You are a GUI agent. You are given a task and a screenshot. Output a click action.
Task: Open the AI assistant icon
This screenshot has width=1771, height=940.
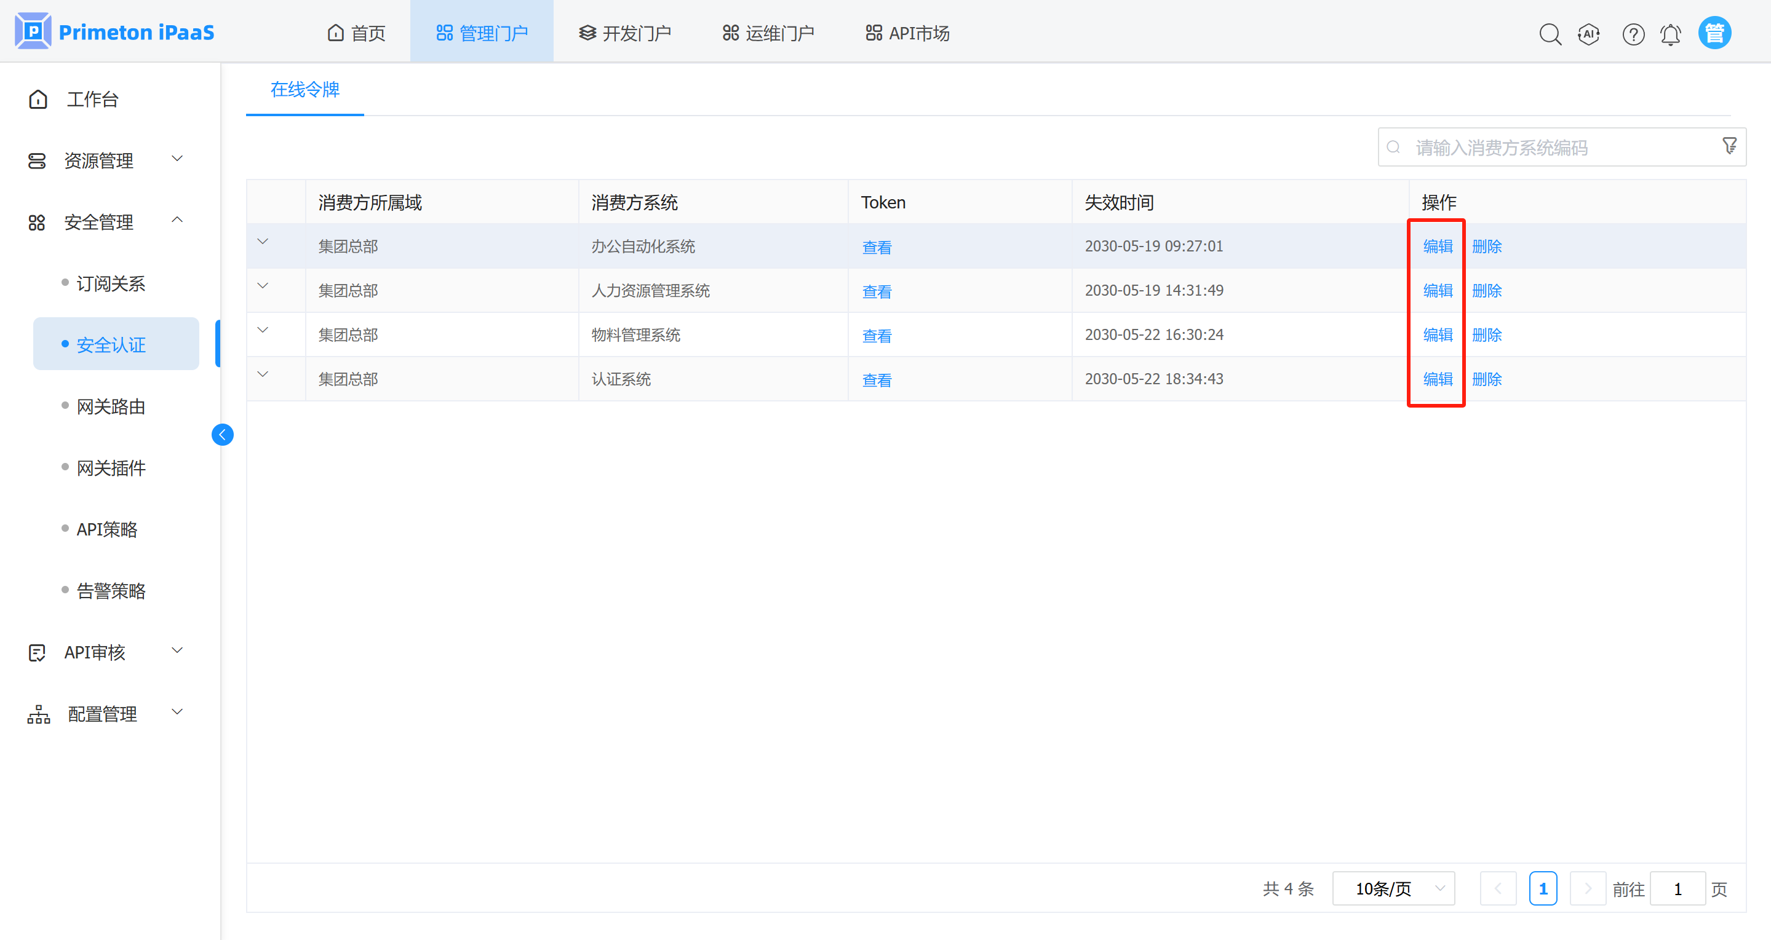pyautogui.click(x=1589, y=34)
